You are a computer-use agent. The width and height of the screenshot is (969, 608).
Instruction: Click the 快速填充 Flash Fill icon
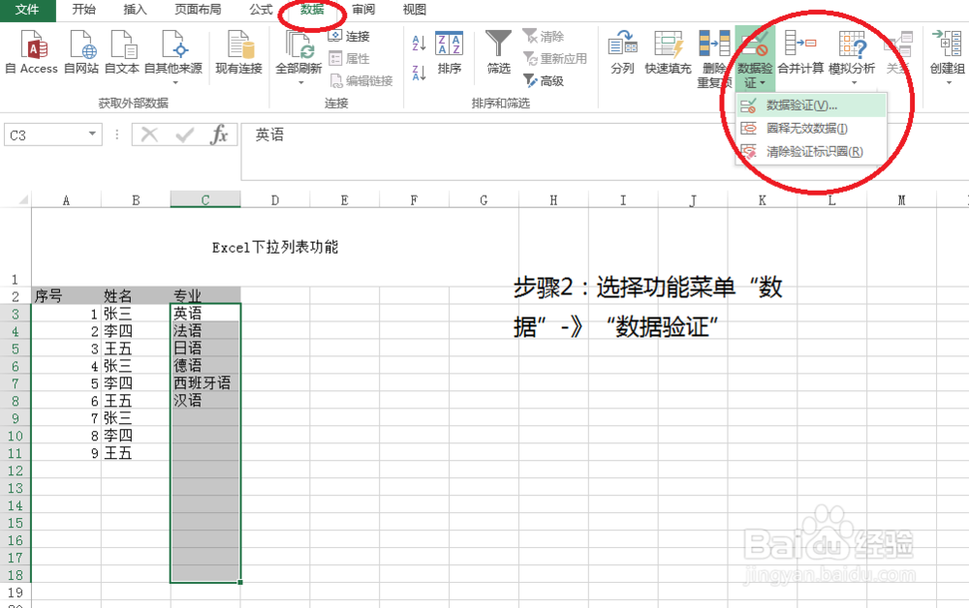668,53
